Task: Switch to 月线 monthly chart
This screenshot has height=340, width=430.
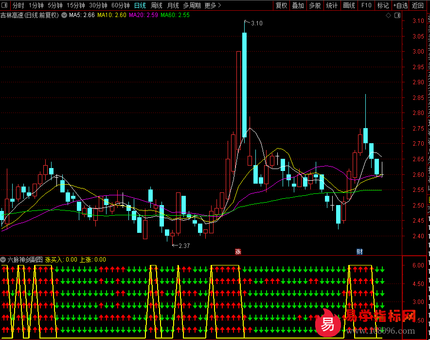Action: coord(173,5)
